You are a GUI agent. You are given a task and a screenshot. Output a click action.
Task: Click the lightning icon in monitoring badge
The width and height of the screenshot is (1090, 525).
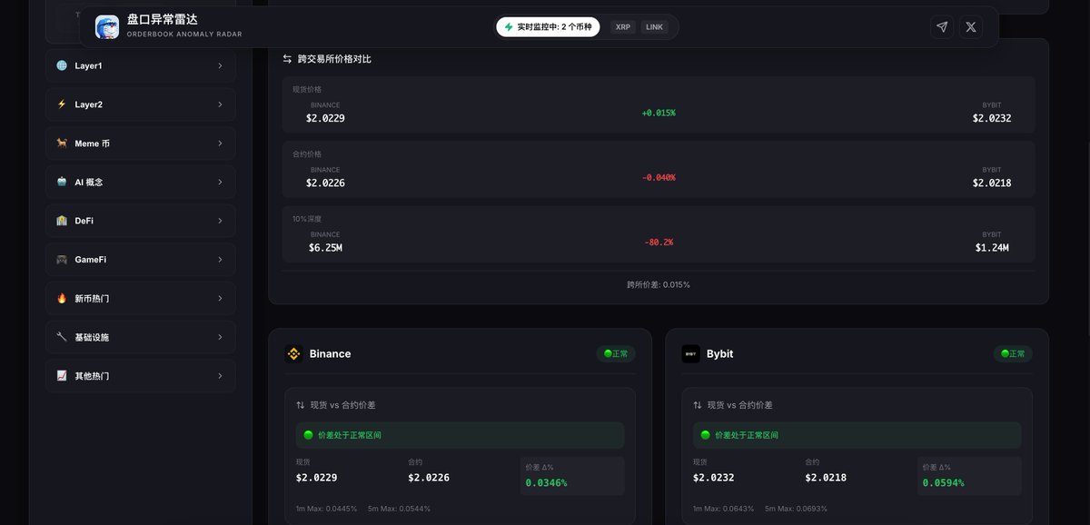point(509,27)
